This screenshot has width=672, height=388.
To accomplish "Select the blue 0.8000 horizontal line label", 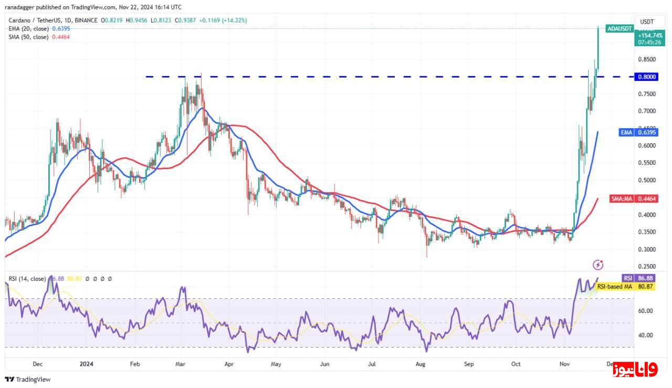I will point(646,77).
